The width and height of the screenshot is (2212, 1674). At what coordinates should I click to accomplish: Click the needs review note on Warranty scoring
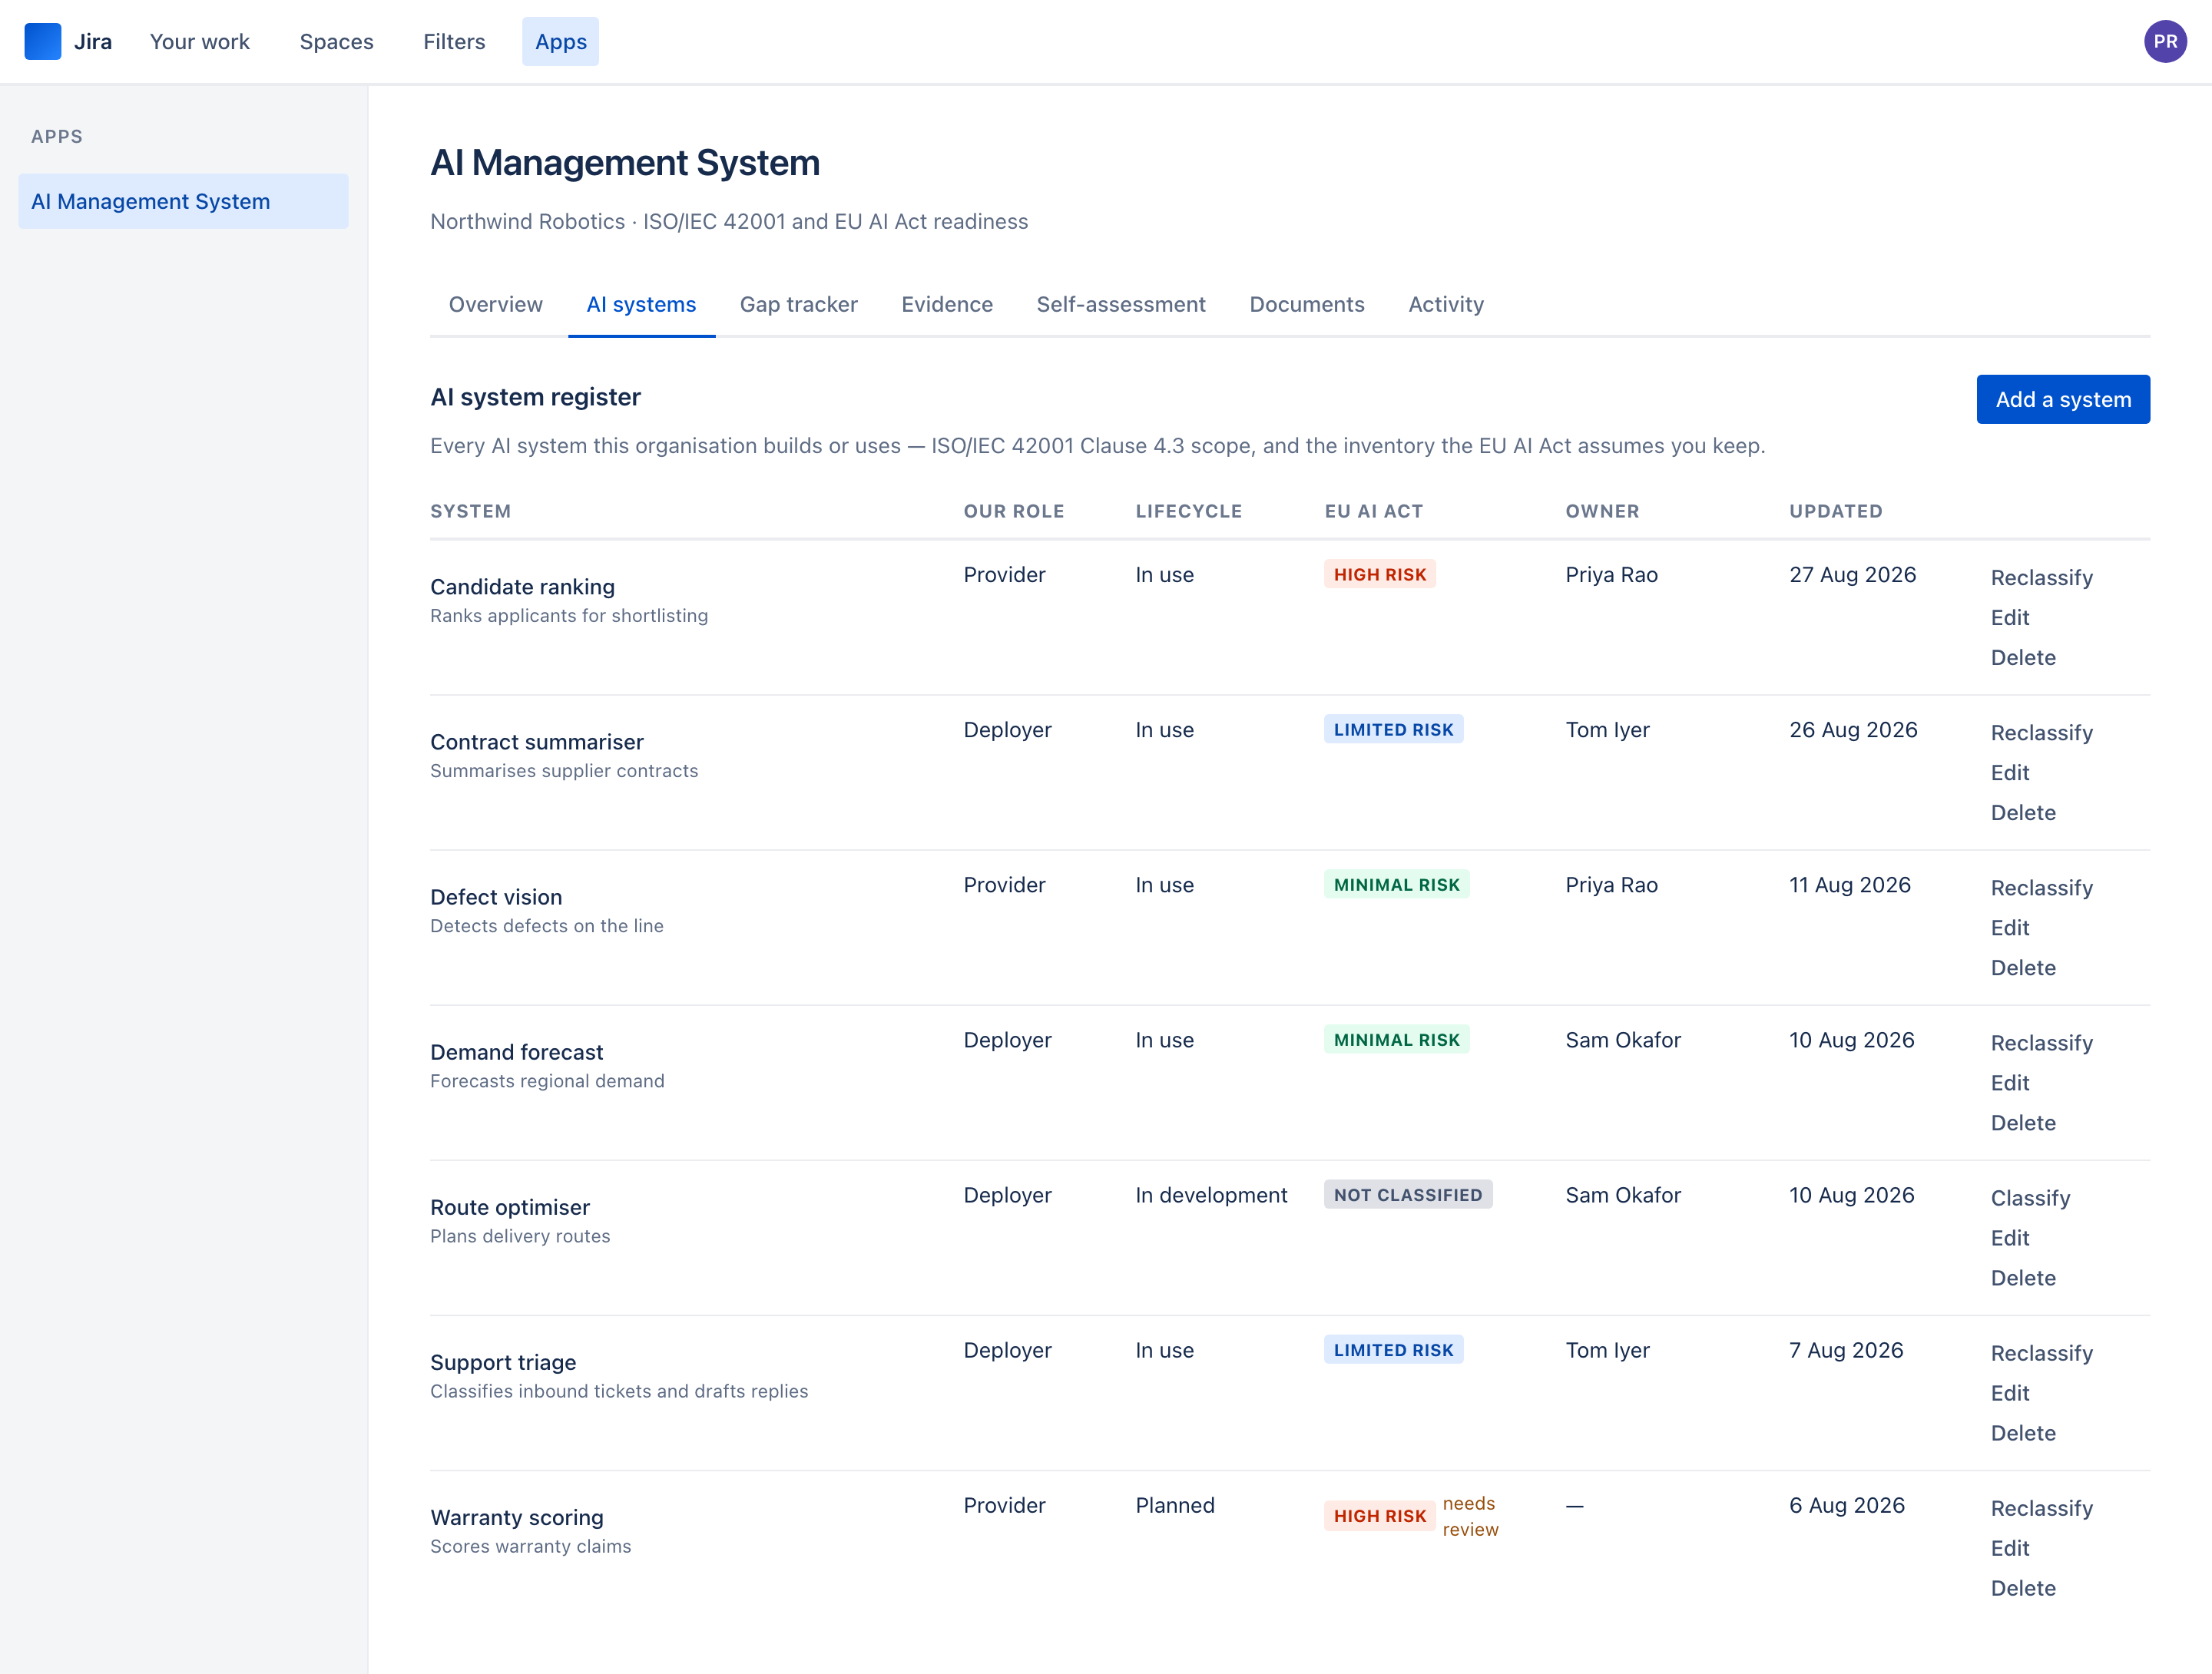point(1470,1516)
